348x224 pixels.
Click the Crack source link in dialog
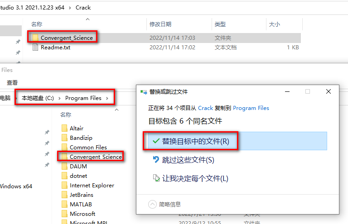[x=205, y=108]
